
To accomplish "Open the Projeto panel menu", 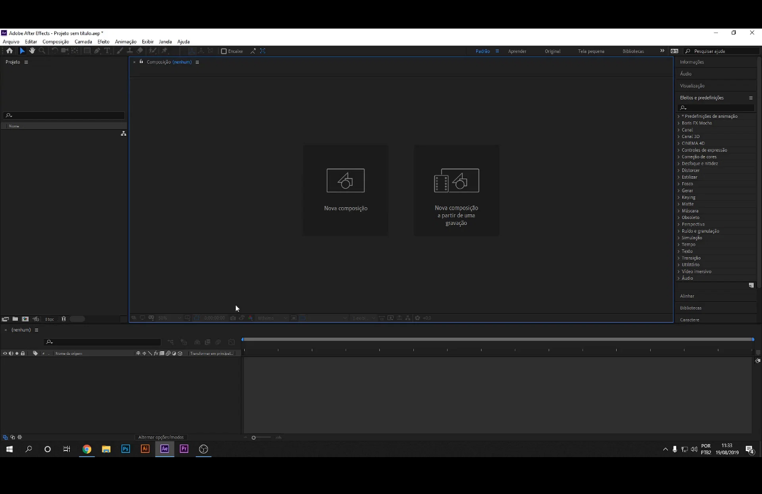I will (26, 62).
